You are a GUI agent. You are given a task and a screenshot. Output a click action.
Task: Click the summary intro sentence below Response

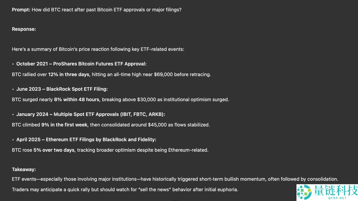(x=98, y=49)
